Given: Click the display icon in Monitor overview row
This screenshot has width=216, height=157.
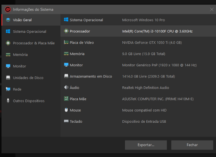Looking at the screenshot, I should pyautogui.click(x=66, y=65).
